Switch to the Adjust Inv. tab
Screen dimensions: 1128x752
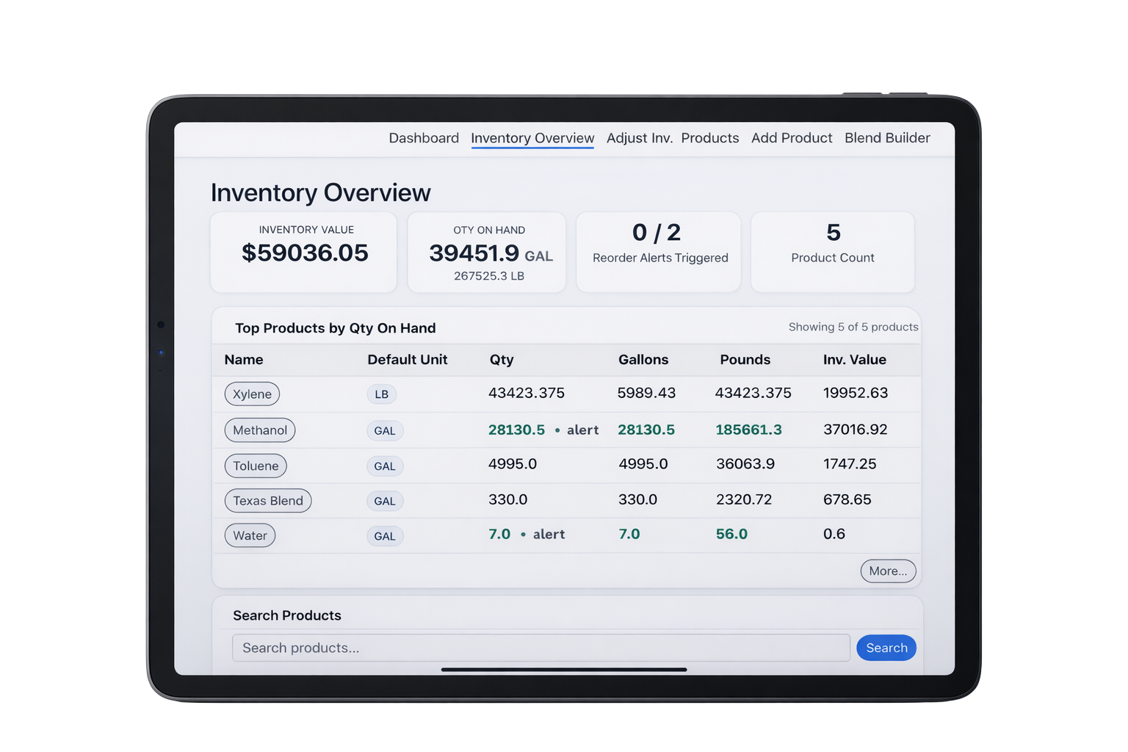(639, 138)
